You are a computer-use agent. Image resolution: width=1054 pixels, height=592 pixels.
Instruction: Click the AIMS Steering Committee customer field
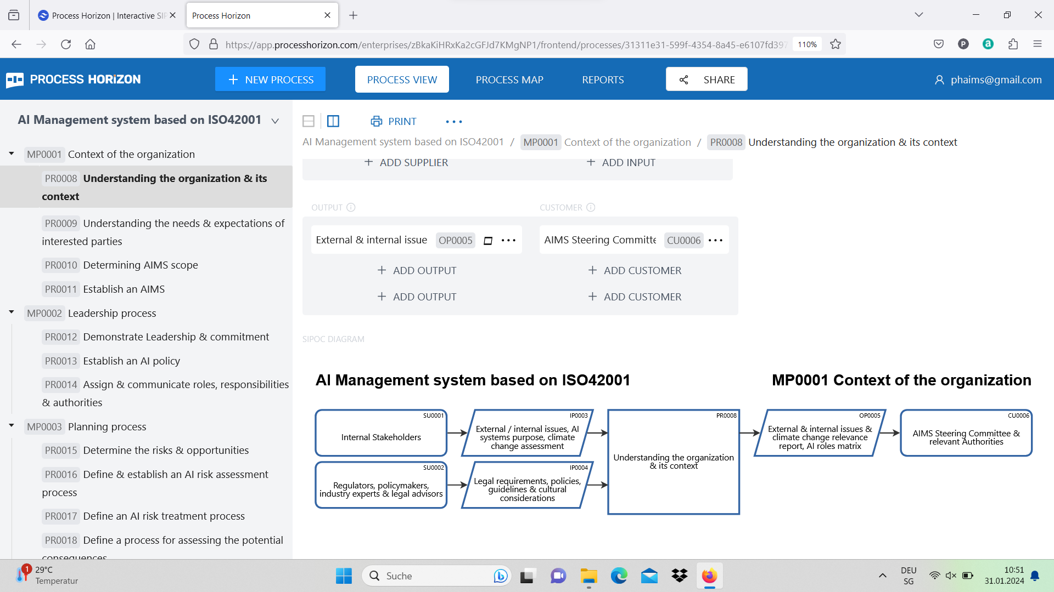tap(600, 240)
